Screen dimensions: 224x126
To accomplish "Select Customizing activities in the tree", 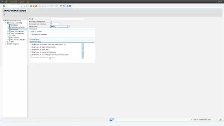I will coord(17,27).
